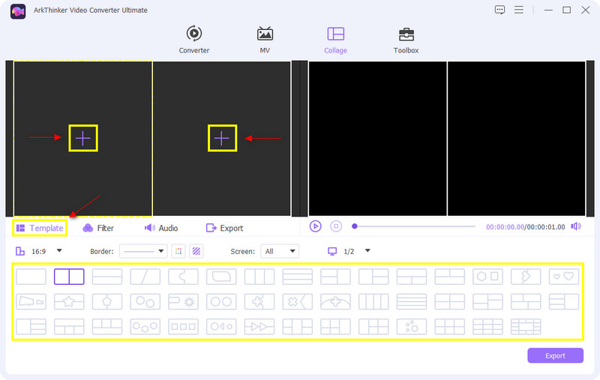This screenshot has width=600, height=380.
Task: Choose the diagonal split template
Action: (145, 277)
